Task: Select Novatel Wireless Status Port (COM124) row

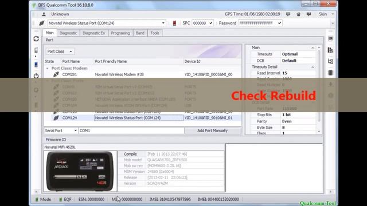Action: 143,118
